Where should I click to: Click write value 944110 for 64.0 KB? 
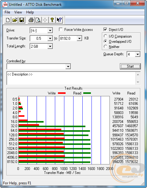(x=118, y=131)
